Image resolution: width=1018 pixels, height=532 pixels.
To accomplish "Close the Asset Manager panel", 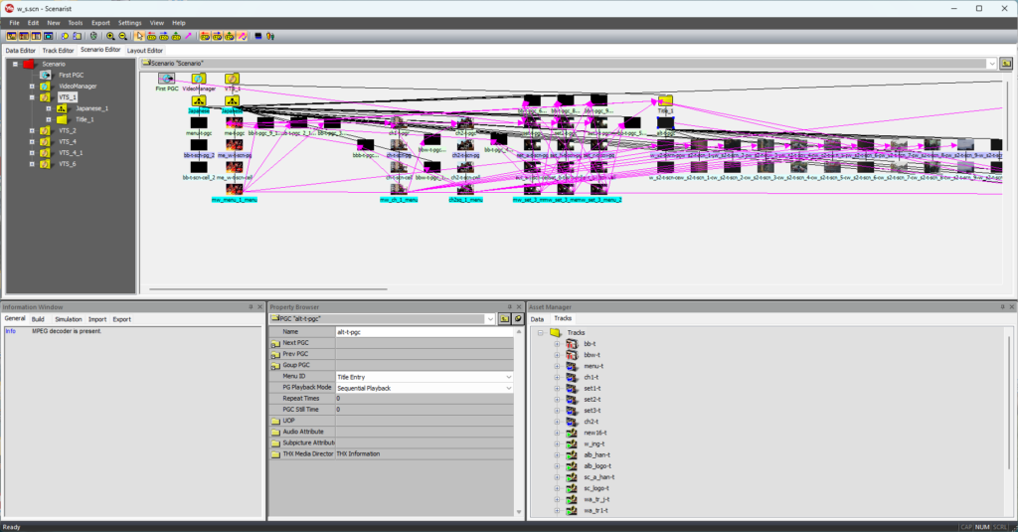I will (1011, 306).
